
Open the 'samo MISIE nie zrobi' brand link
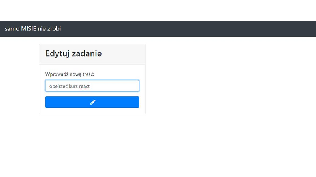click(33, 28)
